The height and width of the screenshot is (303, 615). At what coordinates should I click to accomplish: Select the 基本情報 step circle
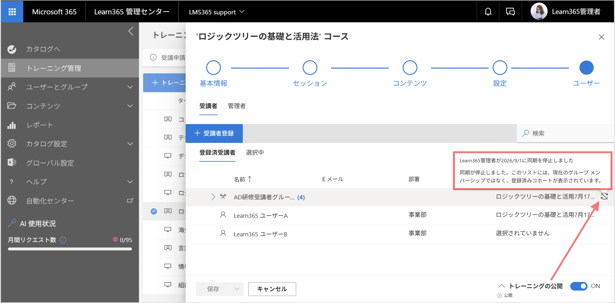pyautogui.click(x=213, y=68)
